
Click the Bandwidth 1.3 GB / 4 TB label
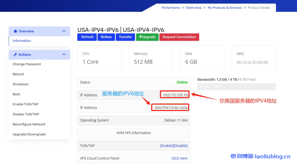(x=217, y=80)
